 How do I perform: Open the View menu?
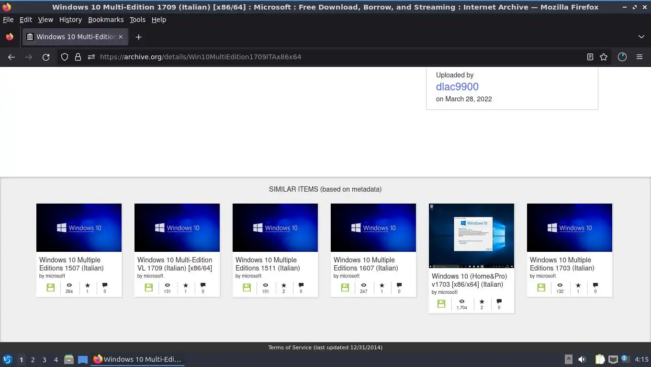tap(45, 20)
